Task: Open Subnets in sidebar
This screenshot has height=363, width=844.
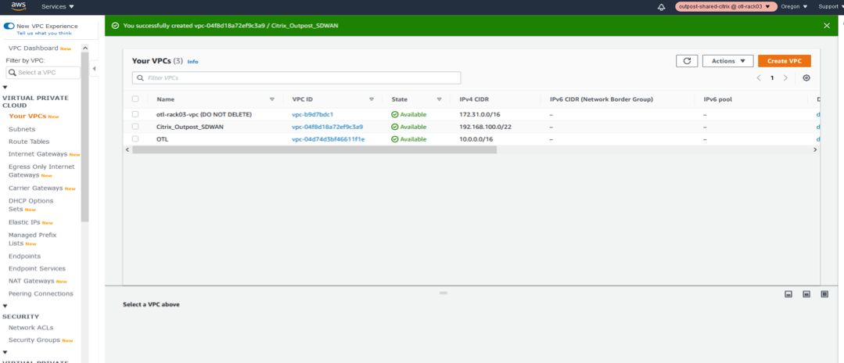Action: coord(22,129)
